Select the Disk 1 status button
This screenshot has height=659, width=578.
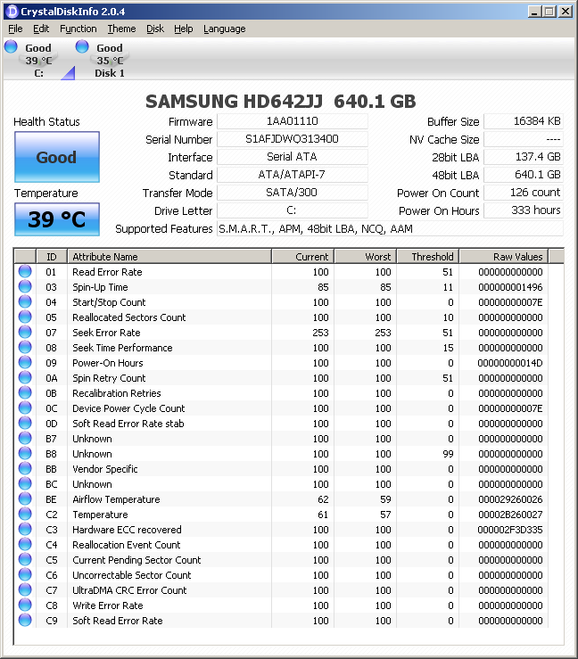tap(110, 60)
